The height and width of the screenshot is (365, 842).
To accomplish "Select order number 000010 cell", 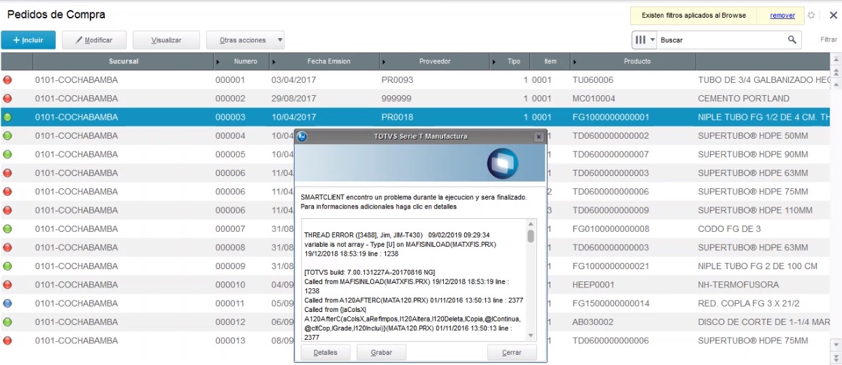I will [230, 285].
